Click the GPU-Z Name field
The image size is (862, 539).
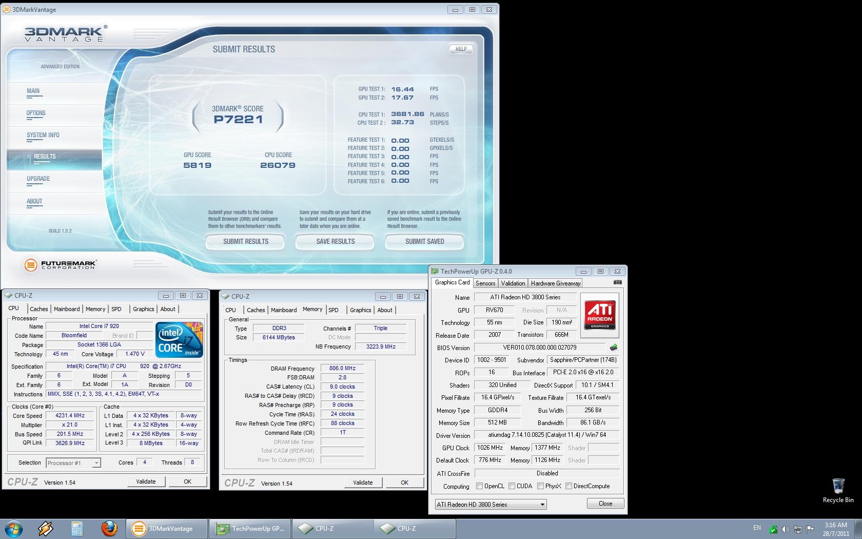point(525,297)
